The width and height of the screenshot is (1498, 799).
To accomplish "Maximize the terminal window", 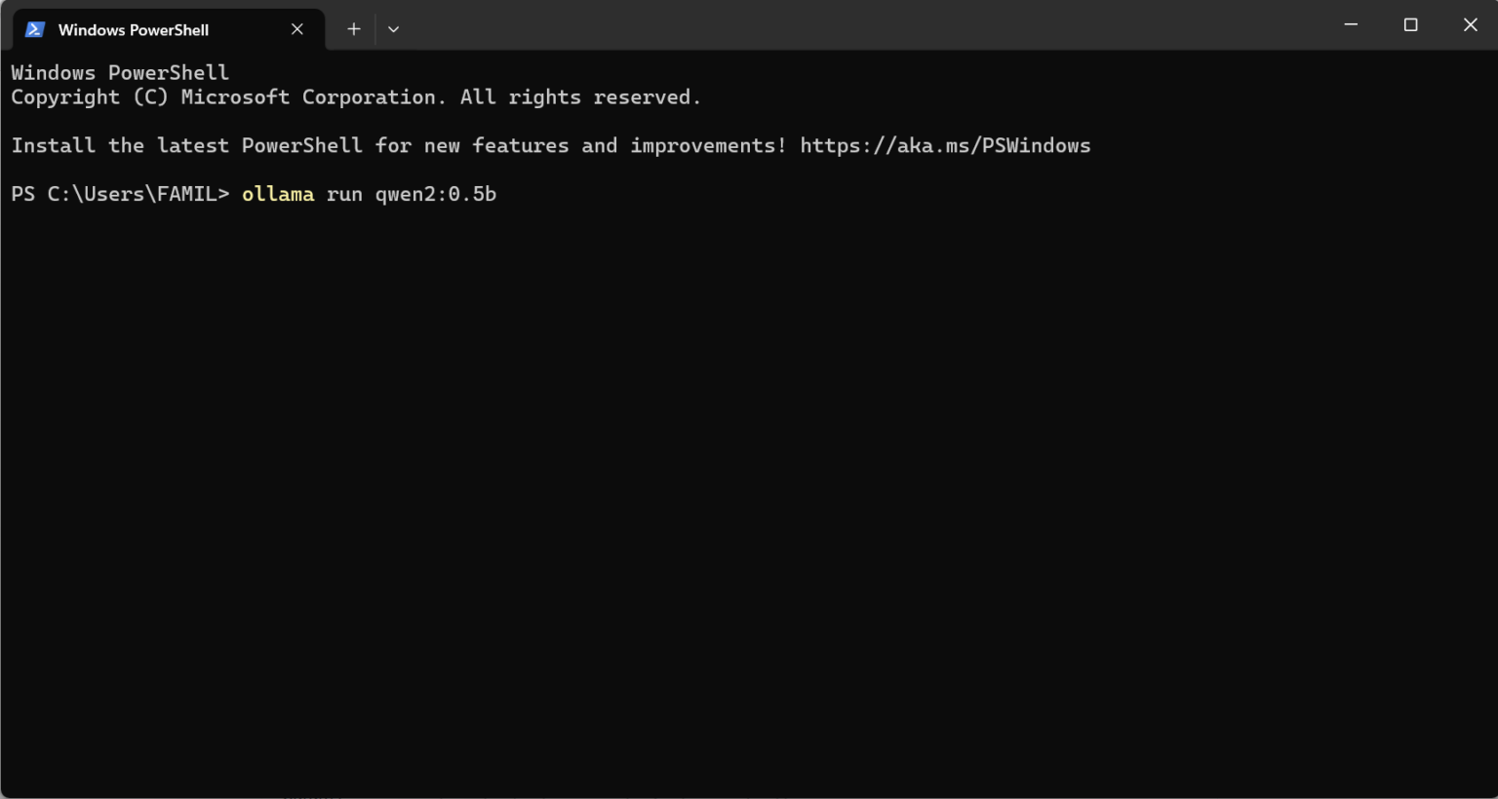I will [x=1410, y=24].
